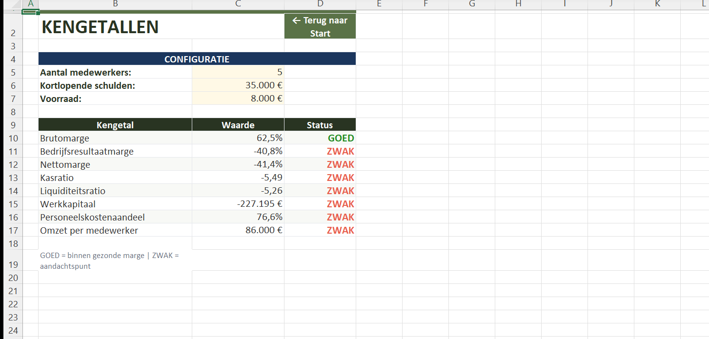
Task: Select row 10 header
Action: pyautogui.click(x=13, y=139)
